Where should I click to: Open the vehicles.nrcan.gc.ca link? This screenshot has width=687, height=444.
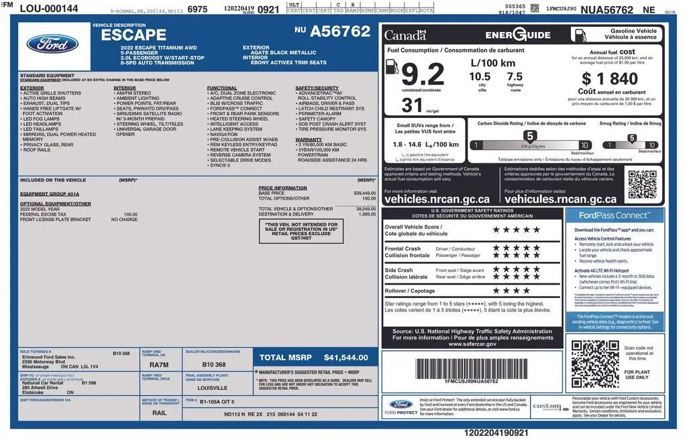click(436, 200)
